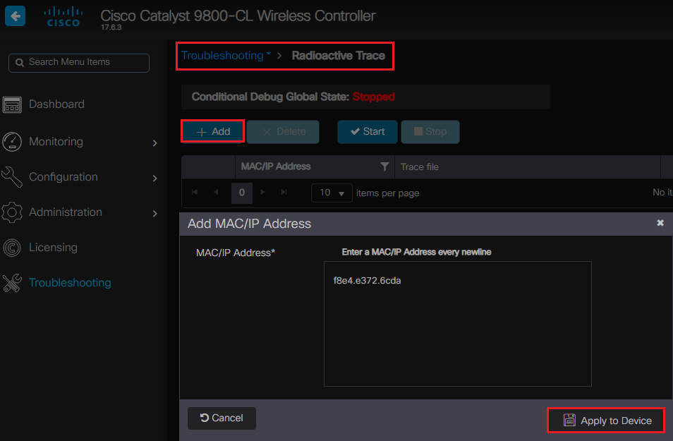Expand the Configuration submenu chevron
Screen dimensions: 673x441
coord(154,179)
